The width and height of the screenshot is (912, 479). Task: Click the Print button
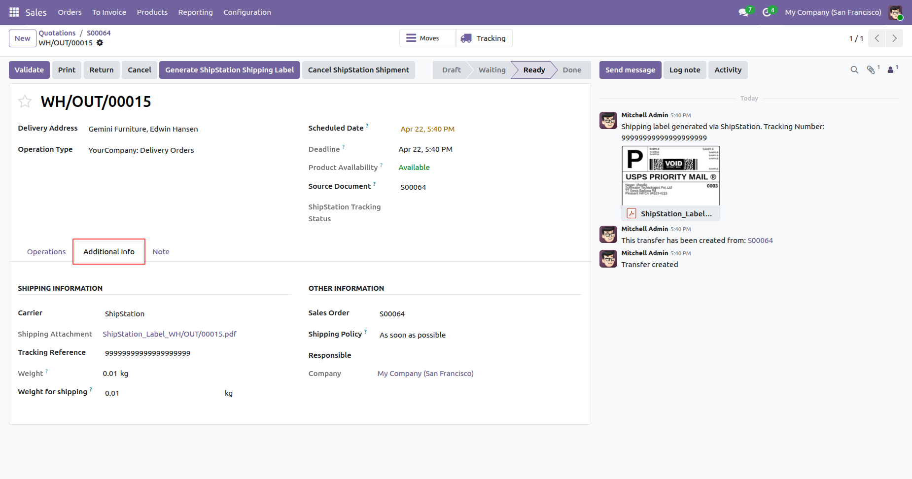[x=67, y=70]
